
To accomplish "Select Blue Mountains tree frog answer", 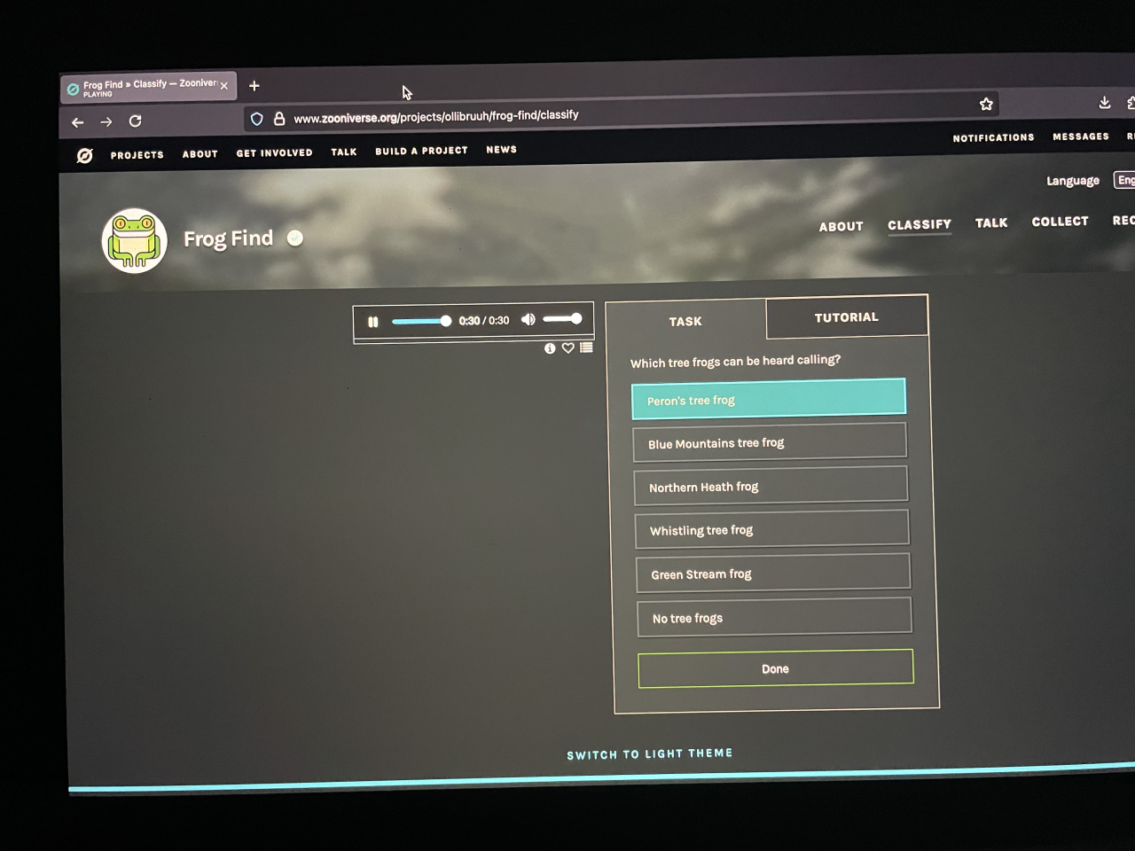I will tap(770, 442).
